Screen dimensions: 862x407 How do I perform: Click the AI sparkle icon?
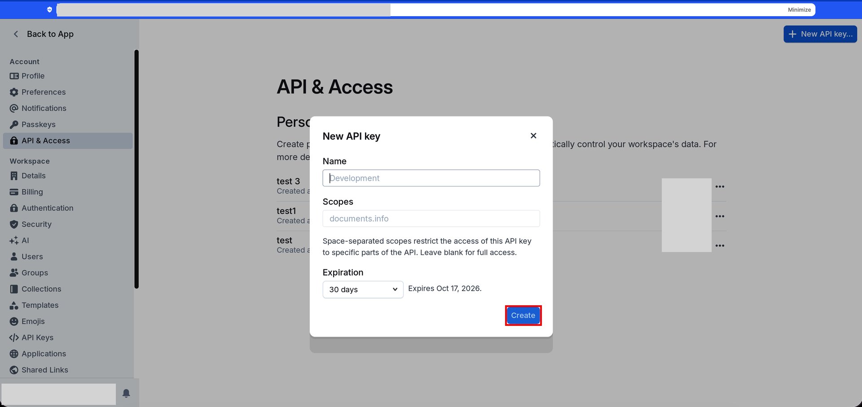(14, 241)
